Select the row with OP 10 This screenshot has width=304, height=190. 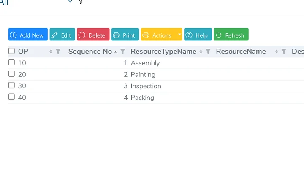coord(12,62)
